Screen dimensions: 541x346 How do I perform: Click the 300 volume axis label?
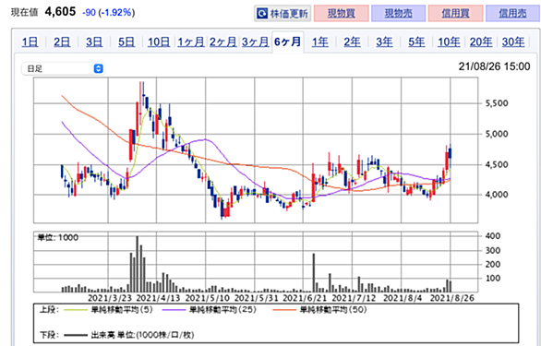(493, 250)
